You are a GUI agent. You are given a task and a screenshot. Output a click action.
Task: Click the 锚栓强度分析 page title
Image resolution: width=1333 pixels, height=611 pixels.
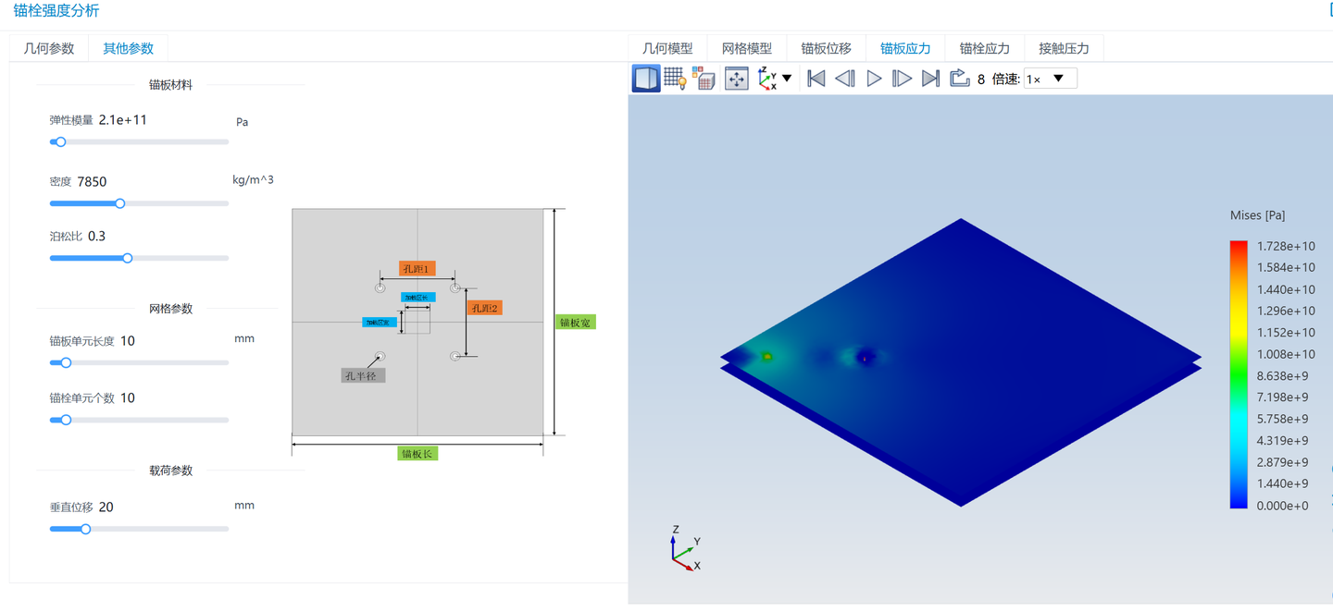click(56, 10)
